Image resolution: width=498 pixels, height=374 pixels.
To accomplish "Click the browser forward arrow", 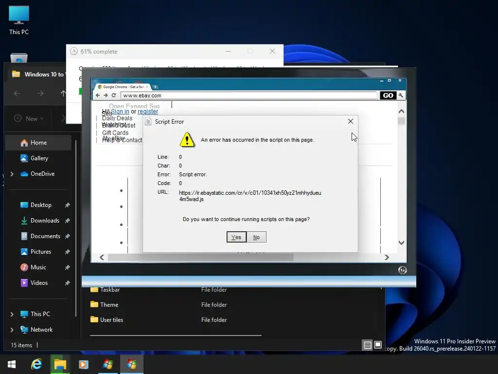I will pyautogui.click(x=106, y=95).
